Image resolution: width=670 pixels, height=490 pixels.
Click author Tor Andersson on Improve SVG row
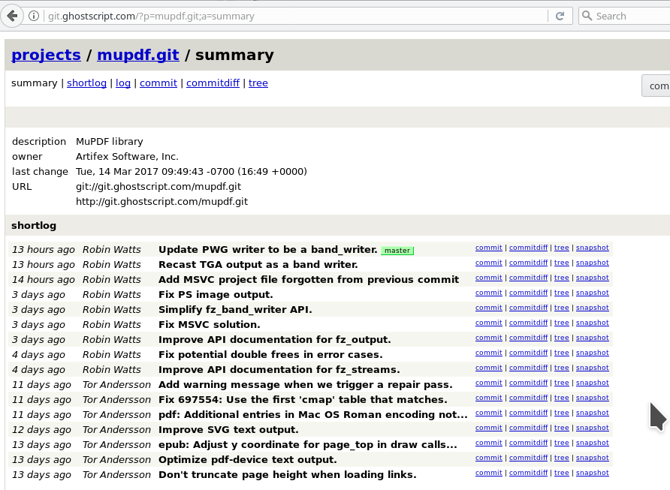pyautogui.click(x=116, y=429)
